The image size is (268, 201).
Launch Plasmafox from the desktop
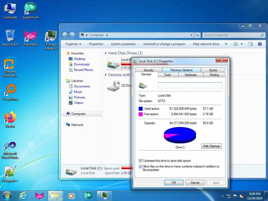[x=30, y=38]
